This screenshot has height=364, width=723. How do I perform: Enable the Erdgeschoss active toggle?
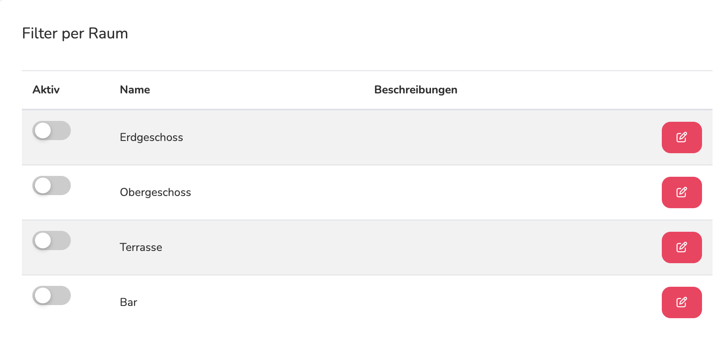click(x=52, y=130)
